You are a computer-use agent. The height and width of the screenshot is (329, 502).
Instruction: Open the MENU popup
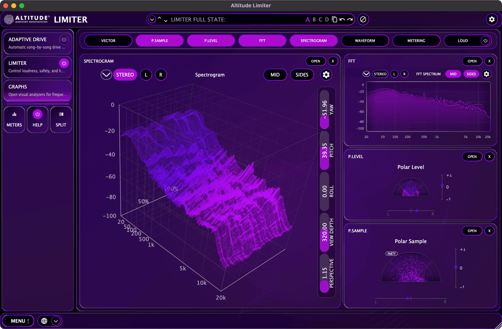[18, 321]
